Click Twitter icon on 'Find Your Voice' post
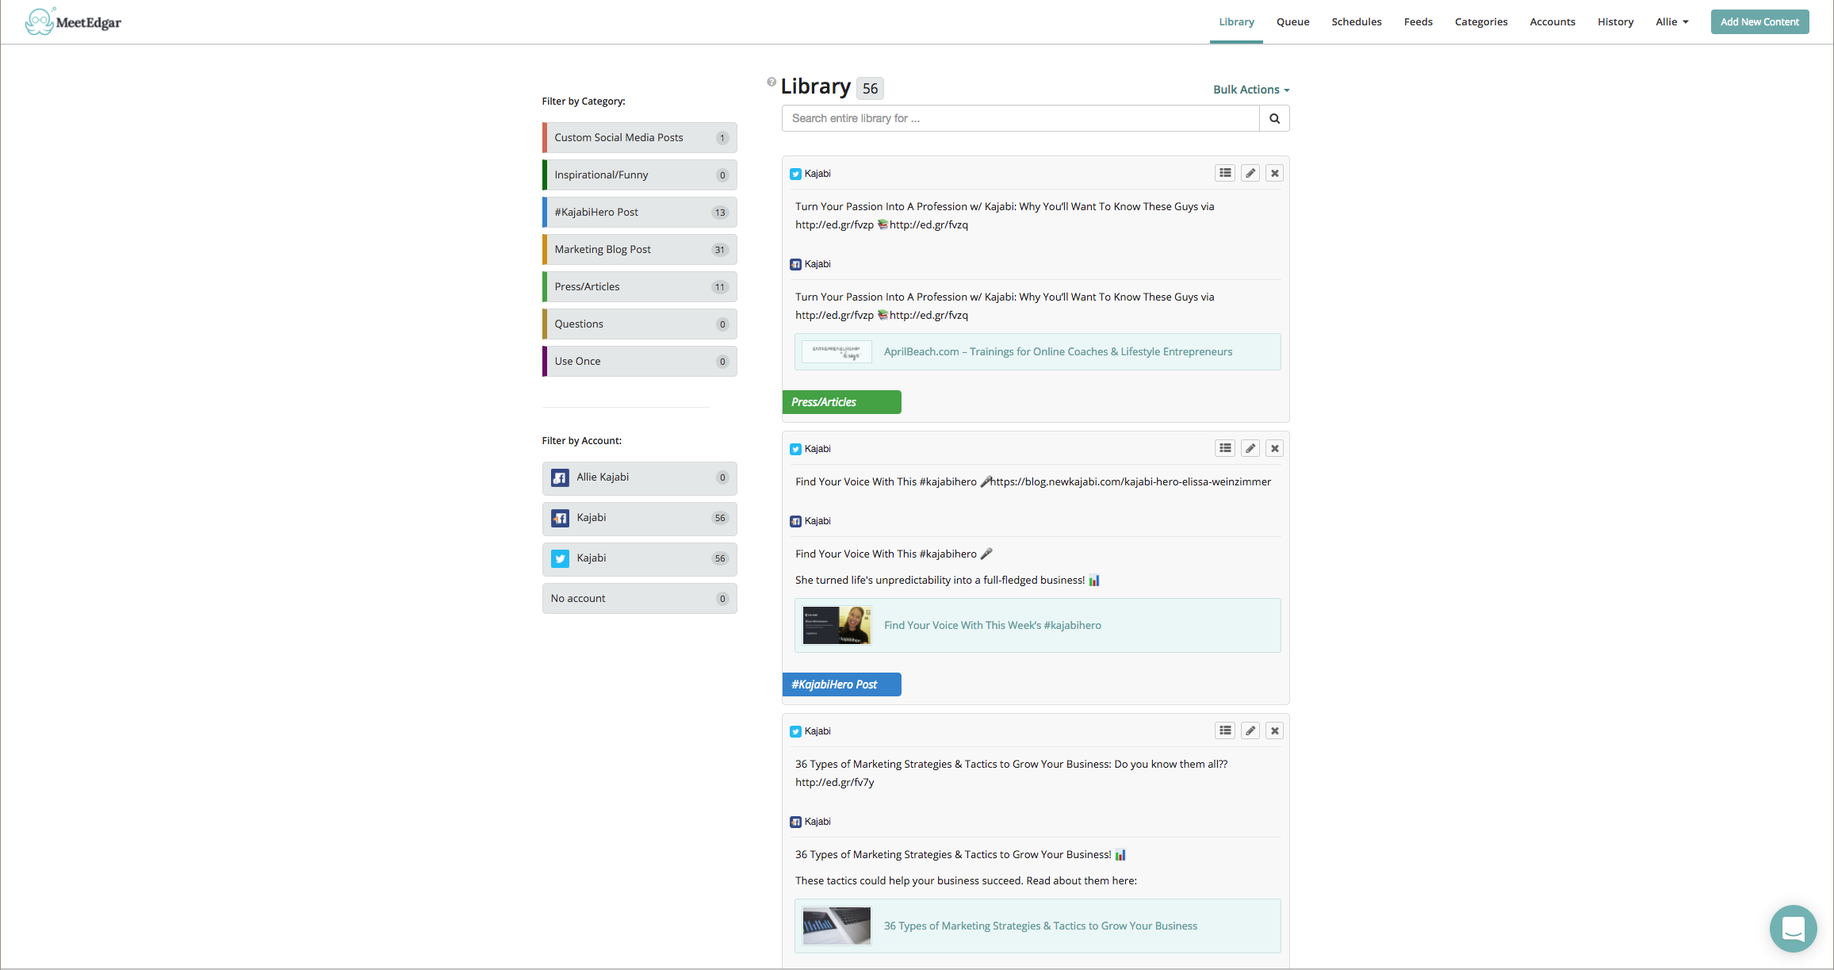The width and height of the screenshot is (1834, 970). pos(795,449)
